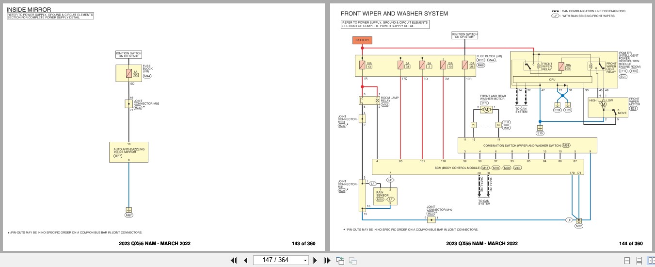
Task: Switch to single page view
Action: [627, 260]
